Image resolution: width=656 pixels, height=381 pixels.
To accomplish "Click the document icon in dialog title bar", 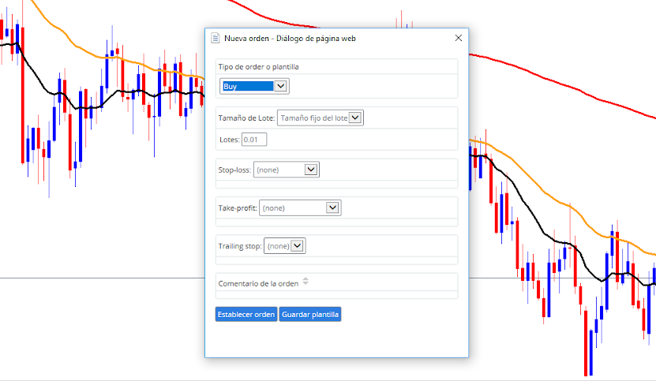I will pos(215,38).
